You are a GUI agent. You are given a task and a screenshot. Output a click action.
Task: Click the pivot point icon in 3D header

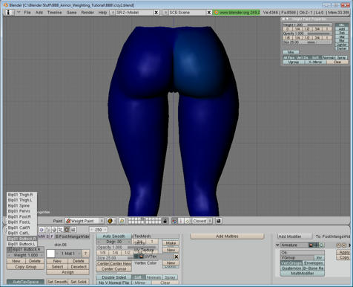(x=122, y=221)
